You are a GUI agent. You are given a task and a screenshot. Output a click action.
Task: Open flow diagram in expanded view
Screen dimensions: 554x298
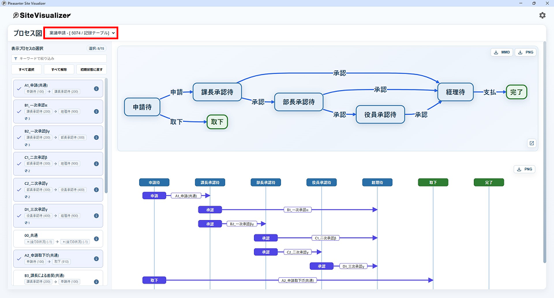531,143
